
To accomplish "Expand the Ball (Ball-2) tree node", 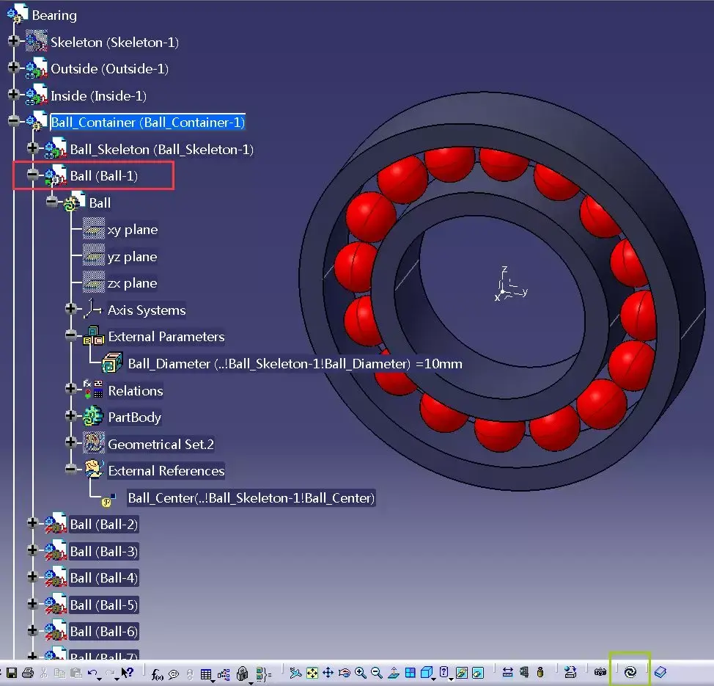I will [32, 524].
